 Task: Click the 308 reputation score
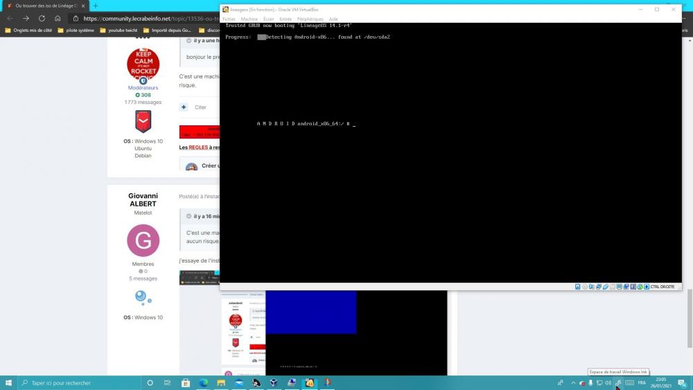tap(143, 95)
